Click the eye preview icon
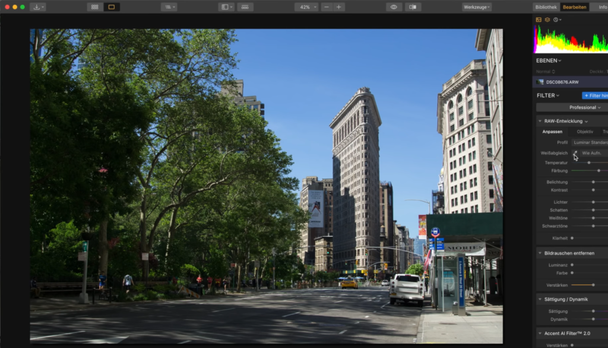This screenshot has width=608, height=348. click(394, 7)
